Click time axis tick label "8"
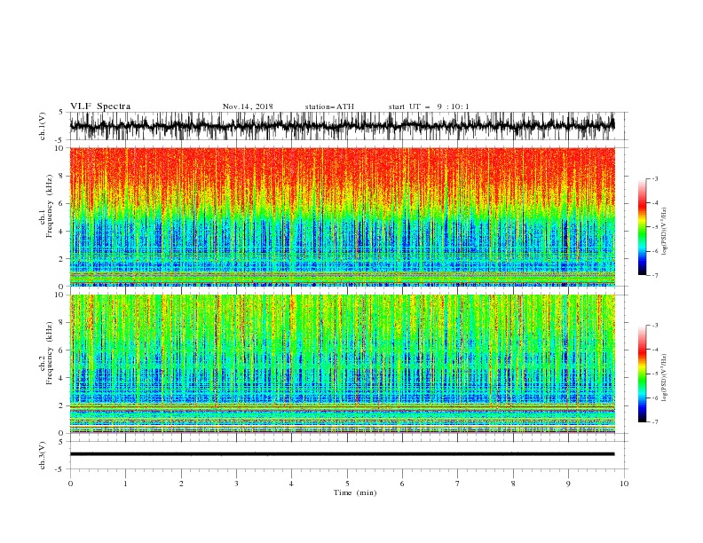The height and width of the screenshot is (543, 703). [513, 484]
